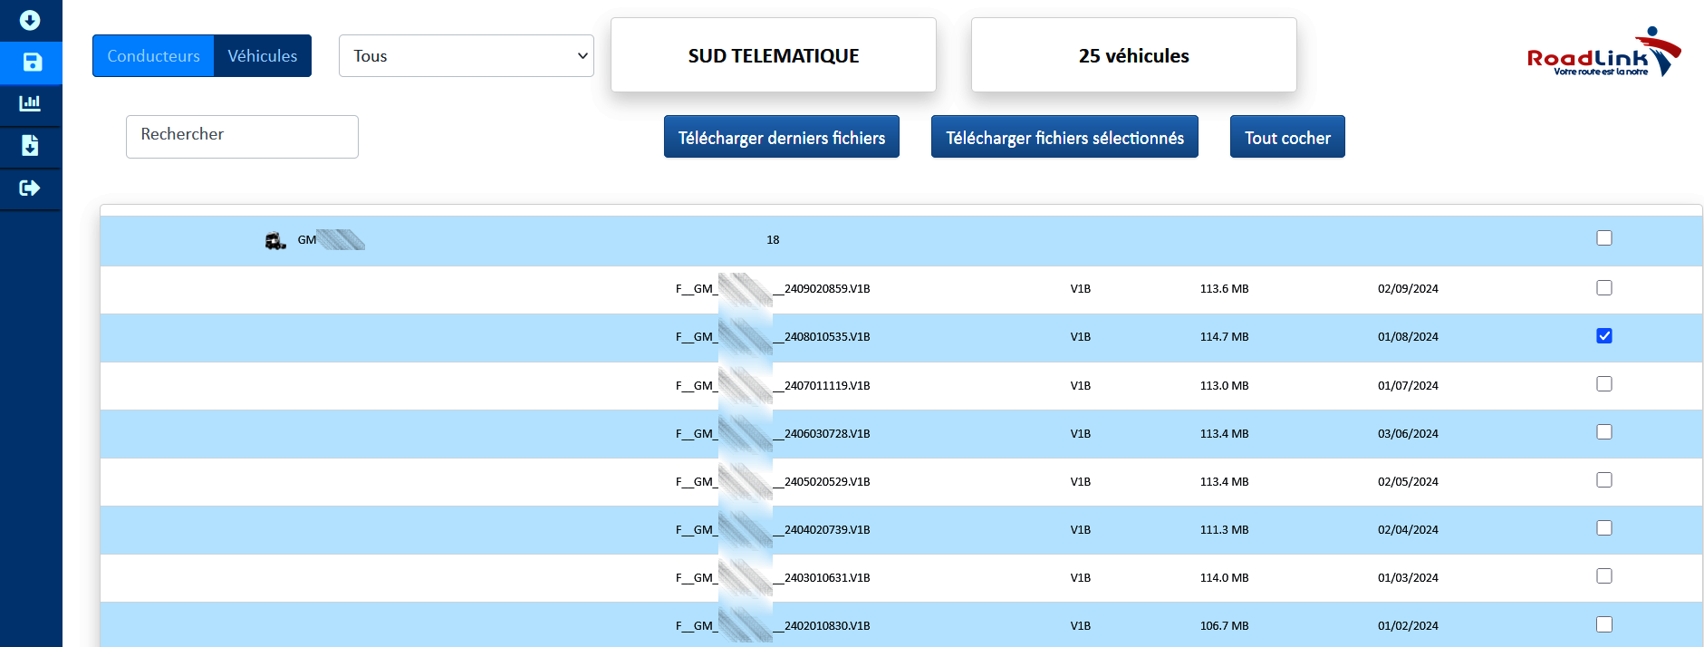The image size is (1704, 647).
Task: Click file name ending 2404020739.V1B
Action: 773,530
